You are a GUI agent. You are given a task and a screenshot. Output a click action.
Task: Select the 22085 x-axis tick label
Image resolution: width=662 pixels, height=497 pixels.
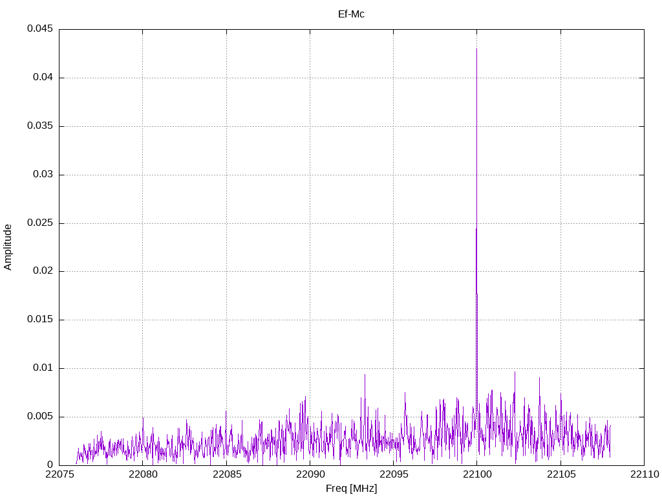226,475
